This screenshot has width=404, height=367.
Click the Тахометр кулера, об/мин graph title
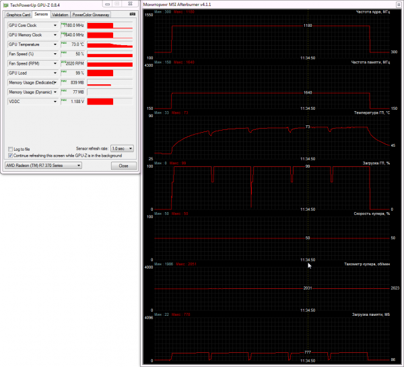point(367,264)
